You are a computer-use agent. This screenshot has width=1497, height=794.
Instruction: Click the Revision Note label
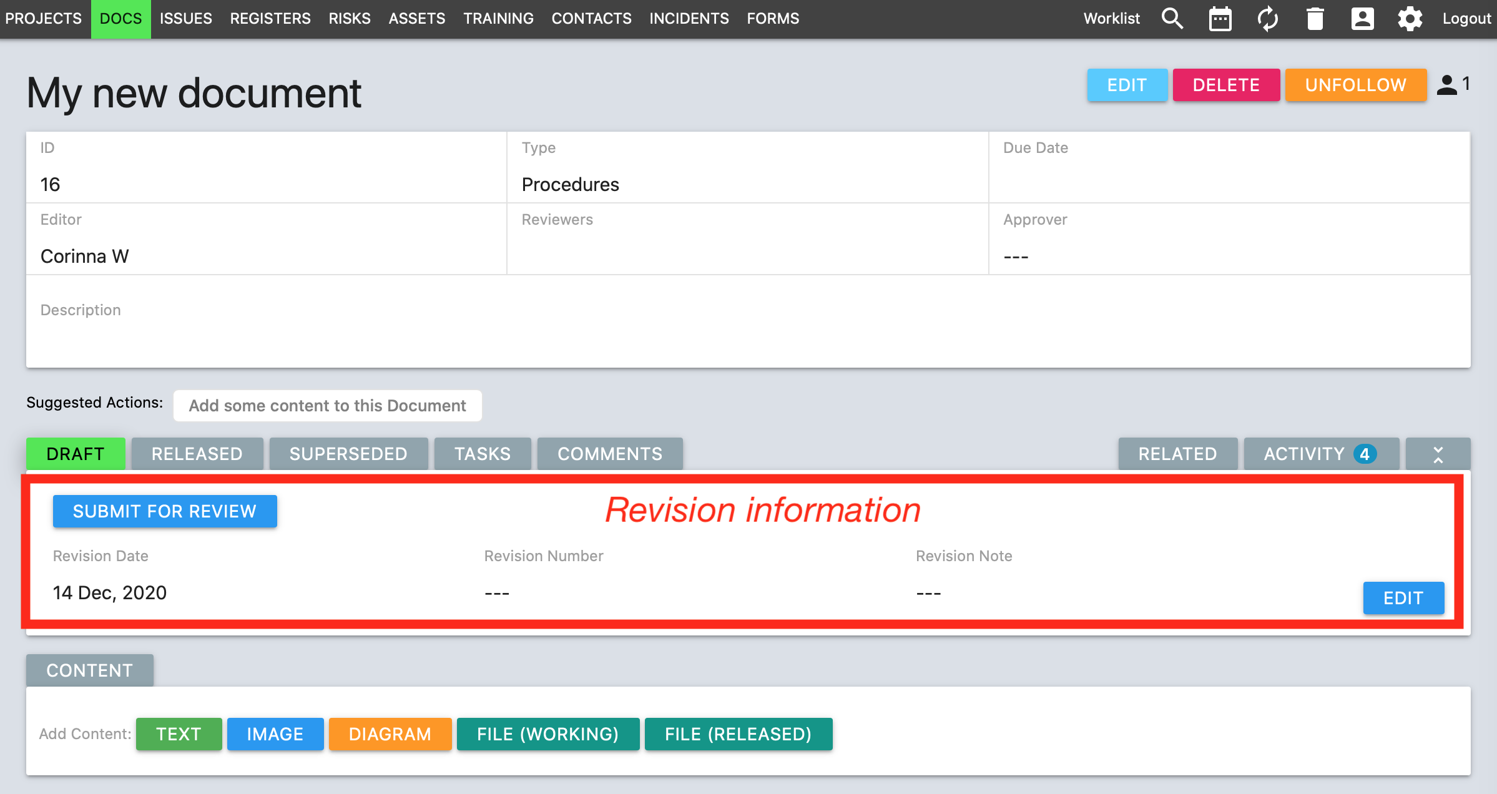click(x=964, y=556)
